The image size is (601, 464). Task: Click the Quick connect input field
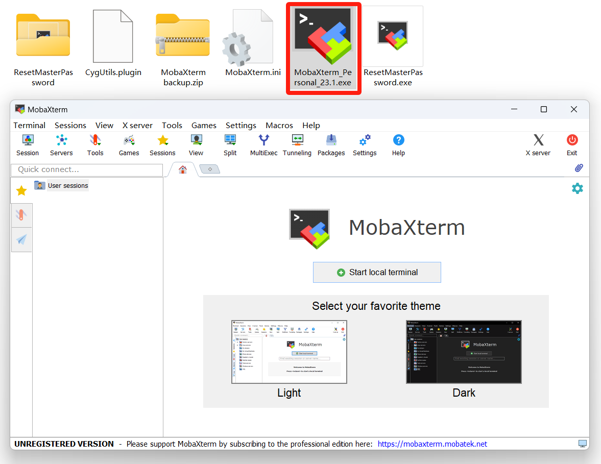click(87, 169)
